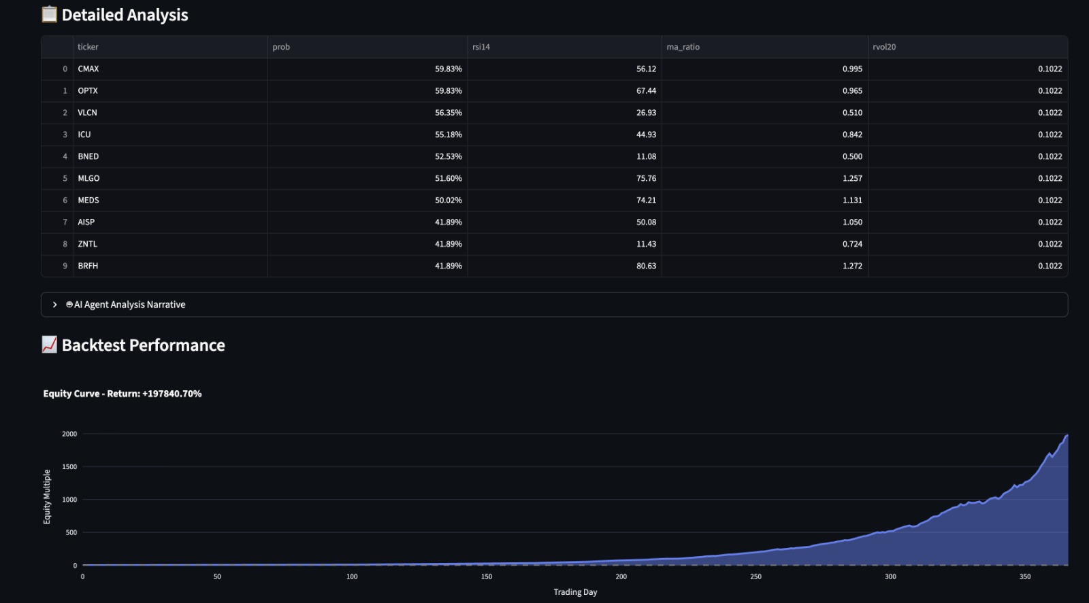Image resolution: width=1089 pixels, height=603 pixels.
Task: Select the BNED ticker cell
Action: pos(170,156)
